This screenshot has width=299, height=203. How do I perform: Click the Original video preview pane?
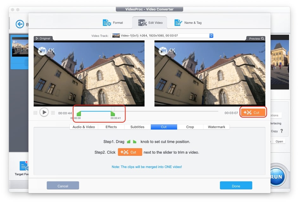click(89, 73)
